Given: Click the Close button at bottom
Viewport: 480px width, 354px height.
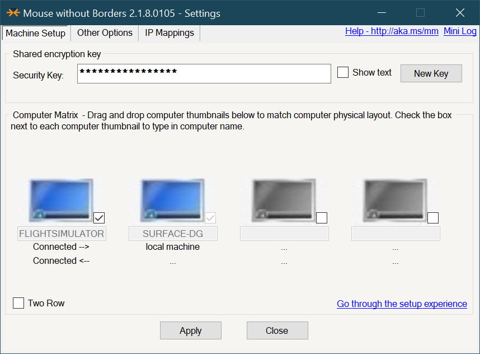Looking at the screenshot, I should (277, 330).
